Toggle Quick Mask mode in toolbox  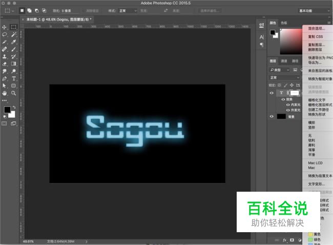[4, 124]
